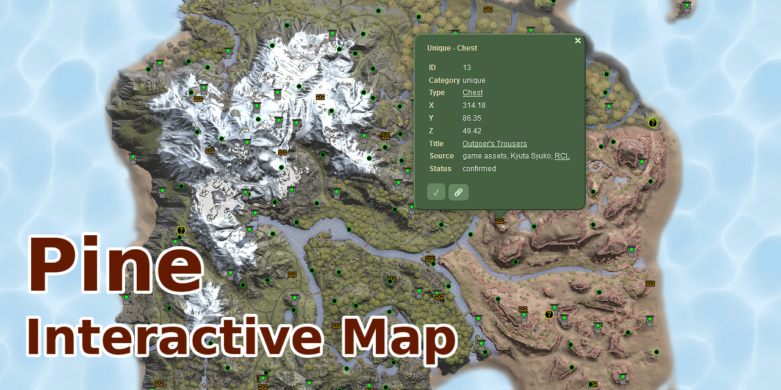Viewport: 781px width, 390px height.
Task: Select the question mark marker by the western mountains
Action: point(181,230)
